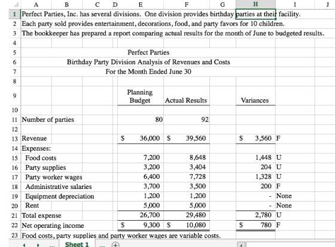The image size is (335, 247).
Task: Select actual total expense 29,480
Action: (187, 215)
